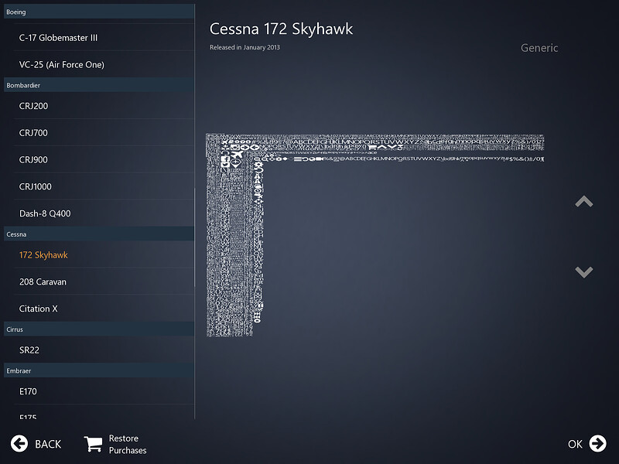Click the aircraft list scrollbar
Image resolution: width=619 pixels, height=464 pixels.
pos(195,237)
